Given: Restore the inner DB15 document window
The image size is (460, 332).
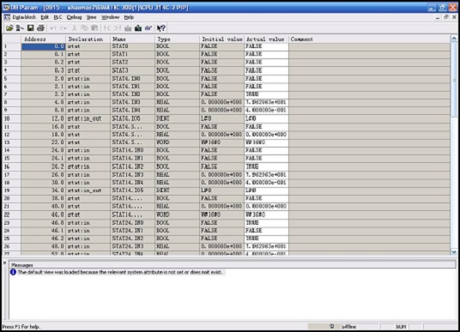Looking at the screenshot, I should [x=446, y=17].
